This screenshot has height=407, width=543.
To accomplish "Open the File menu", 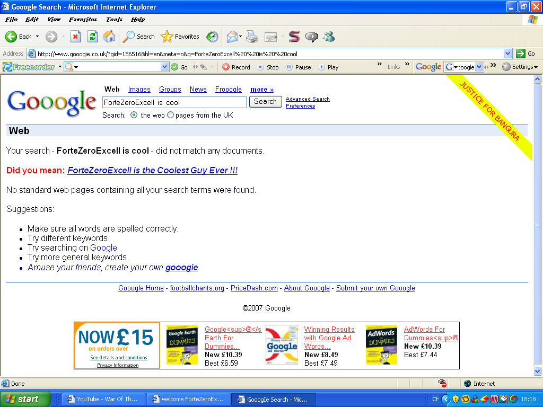I will coord(12,20).
